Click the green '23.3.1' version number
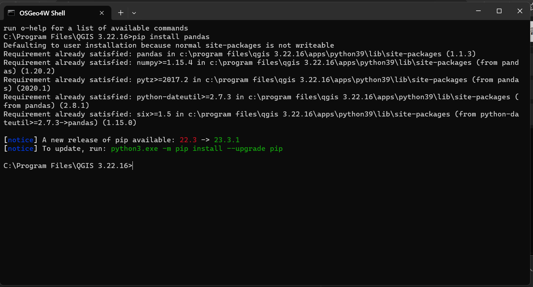 pyautogui.click(x=227, y=140)
